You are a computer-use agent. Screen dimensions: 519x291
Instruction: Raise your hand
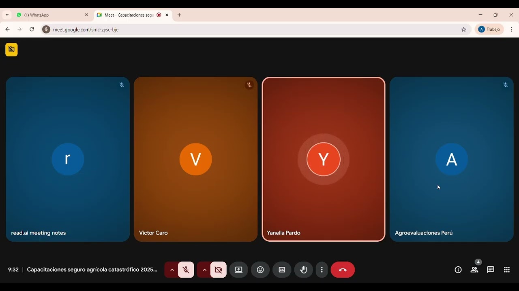(303, 270)
